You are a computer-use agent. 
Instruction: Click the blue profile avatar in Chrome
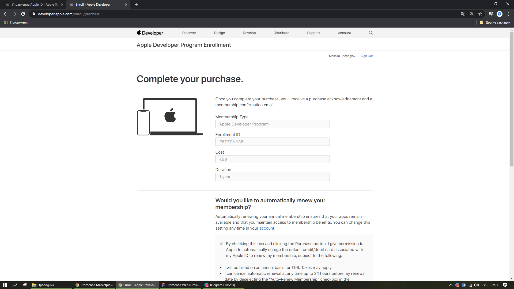click(x=499, y=14)
